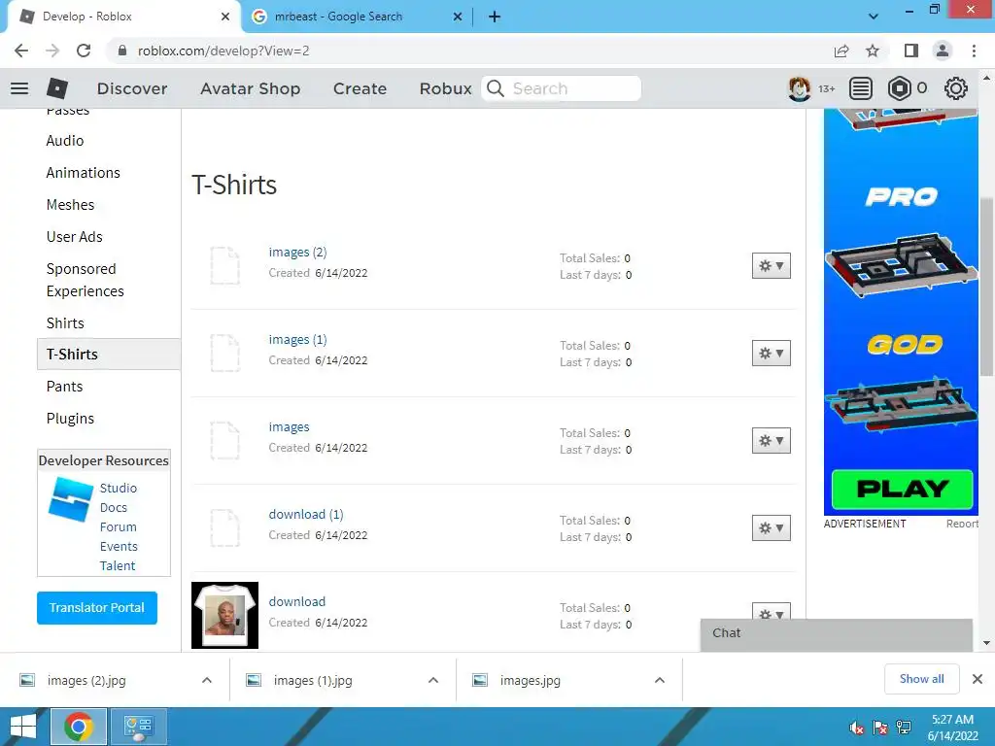Click the Roblox Studio logo in Developer Resources
995x746 pixels.
coord(70,498)
